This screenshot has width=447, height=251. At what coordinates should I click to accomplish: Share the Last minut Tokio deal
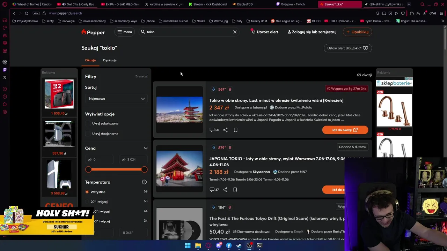pyautogui.click(x=225, y=130)
